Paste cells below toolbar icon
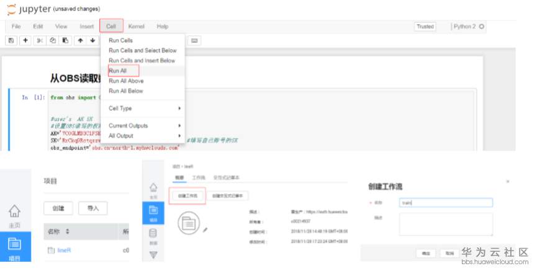Screen dimensions: 537x271 click(65, 40)
